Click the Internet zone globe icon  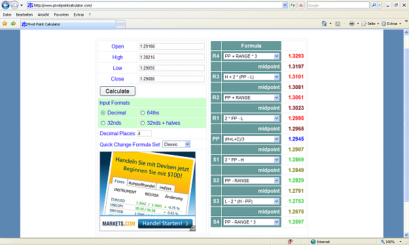tap(313, 242)
